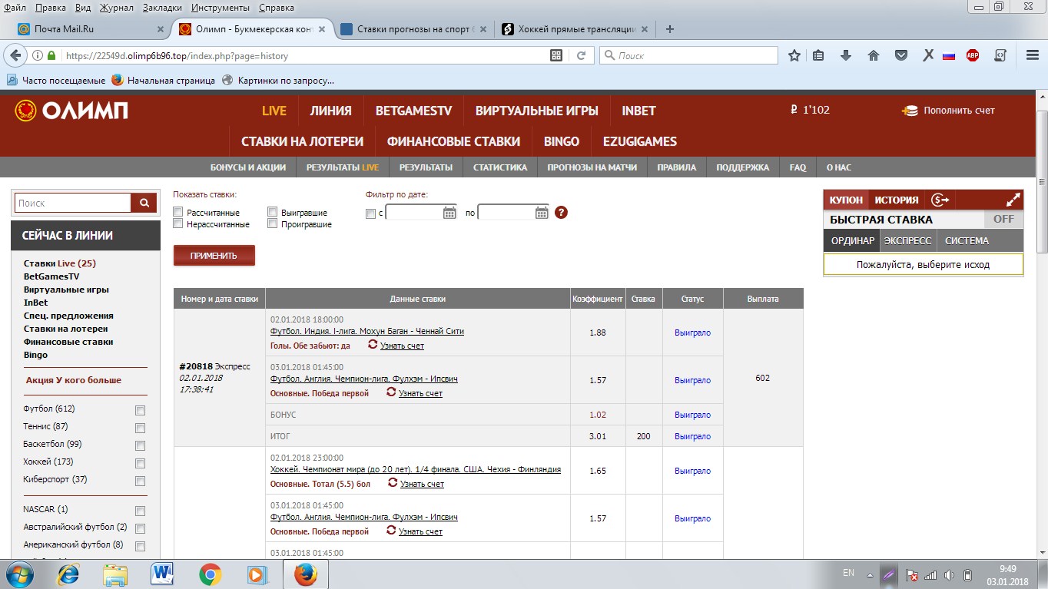
Task: Click the search magnifier icon in sidebar
Action: point(143,202)
